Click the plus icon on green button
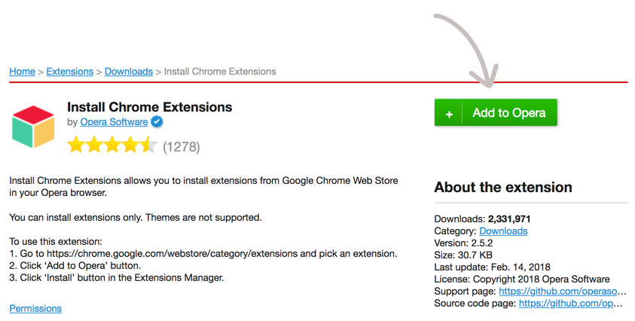The width and height of the screenshot is (635, 321). pos(449,114)
